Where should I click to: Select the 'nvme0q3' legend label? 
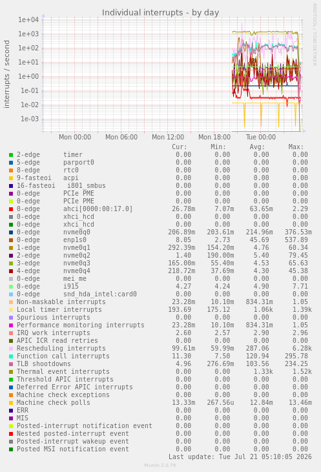(77, 263)
